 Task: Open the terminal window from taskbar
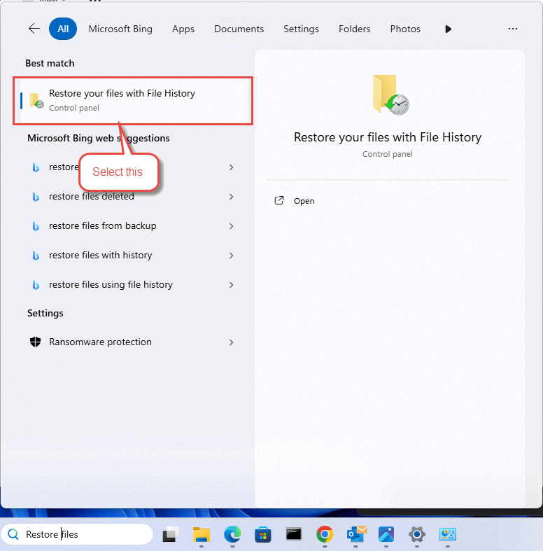coord(294,534)
